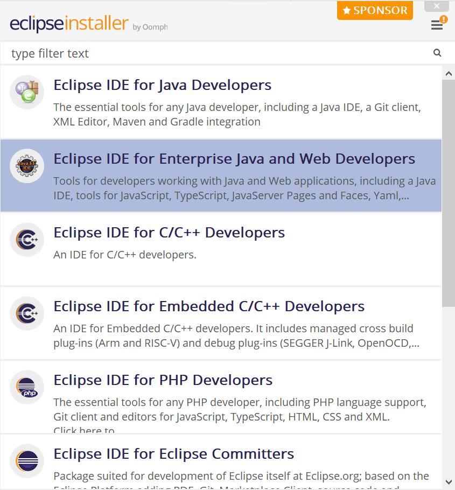455x490 pixels.
Task: Click 'An IDE for Embedded C/C++ developers' description
Action: [236, 335]
